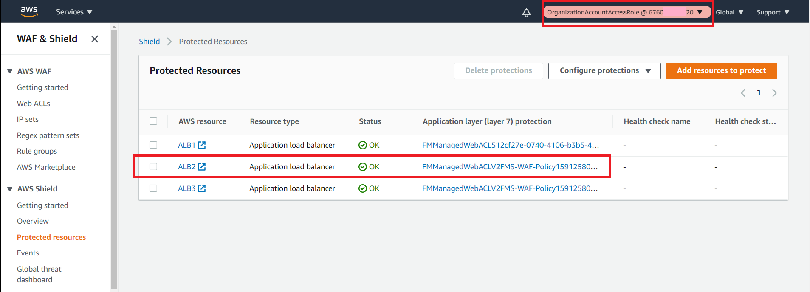Open Shield Events page

coord(28,253)
